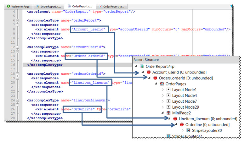Click the OrderReport.4rp root file icon
The image size is (245, 141).
click(142, 67)
